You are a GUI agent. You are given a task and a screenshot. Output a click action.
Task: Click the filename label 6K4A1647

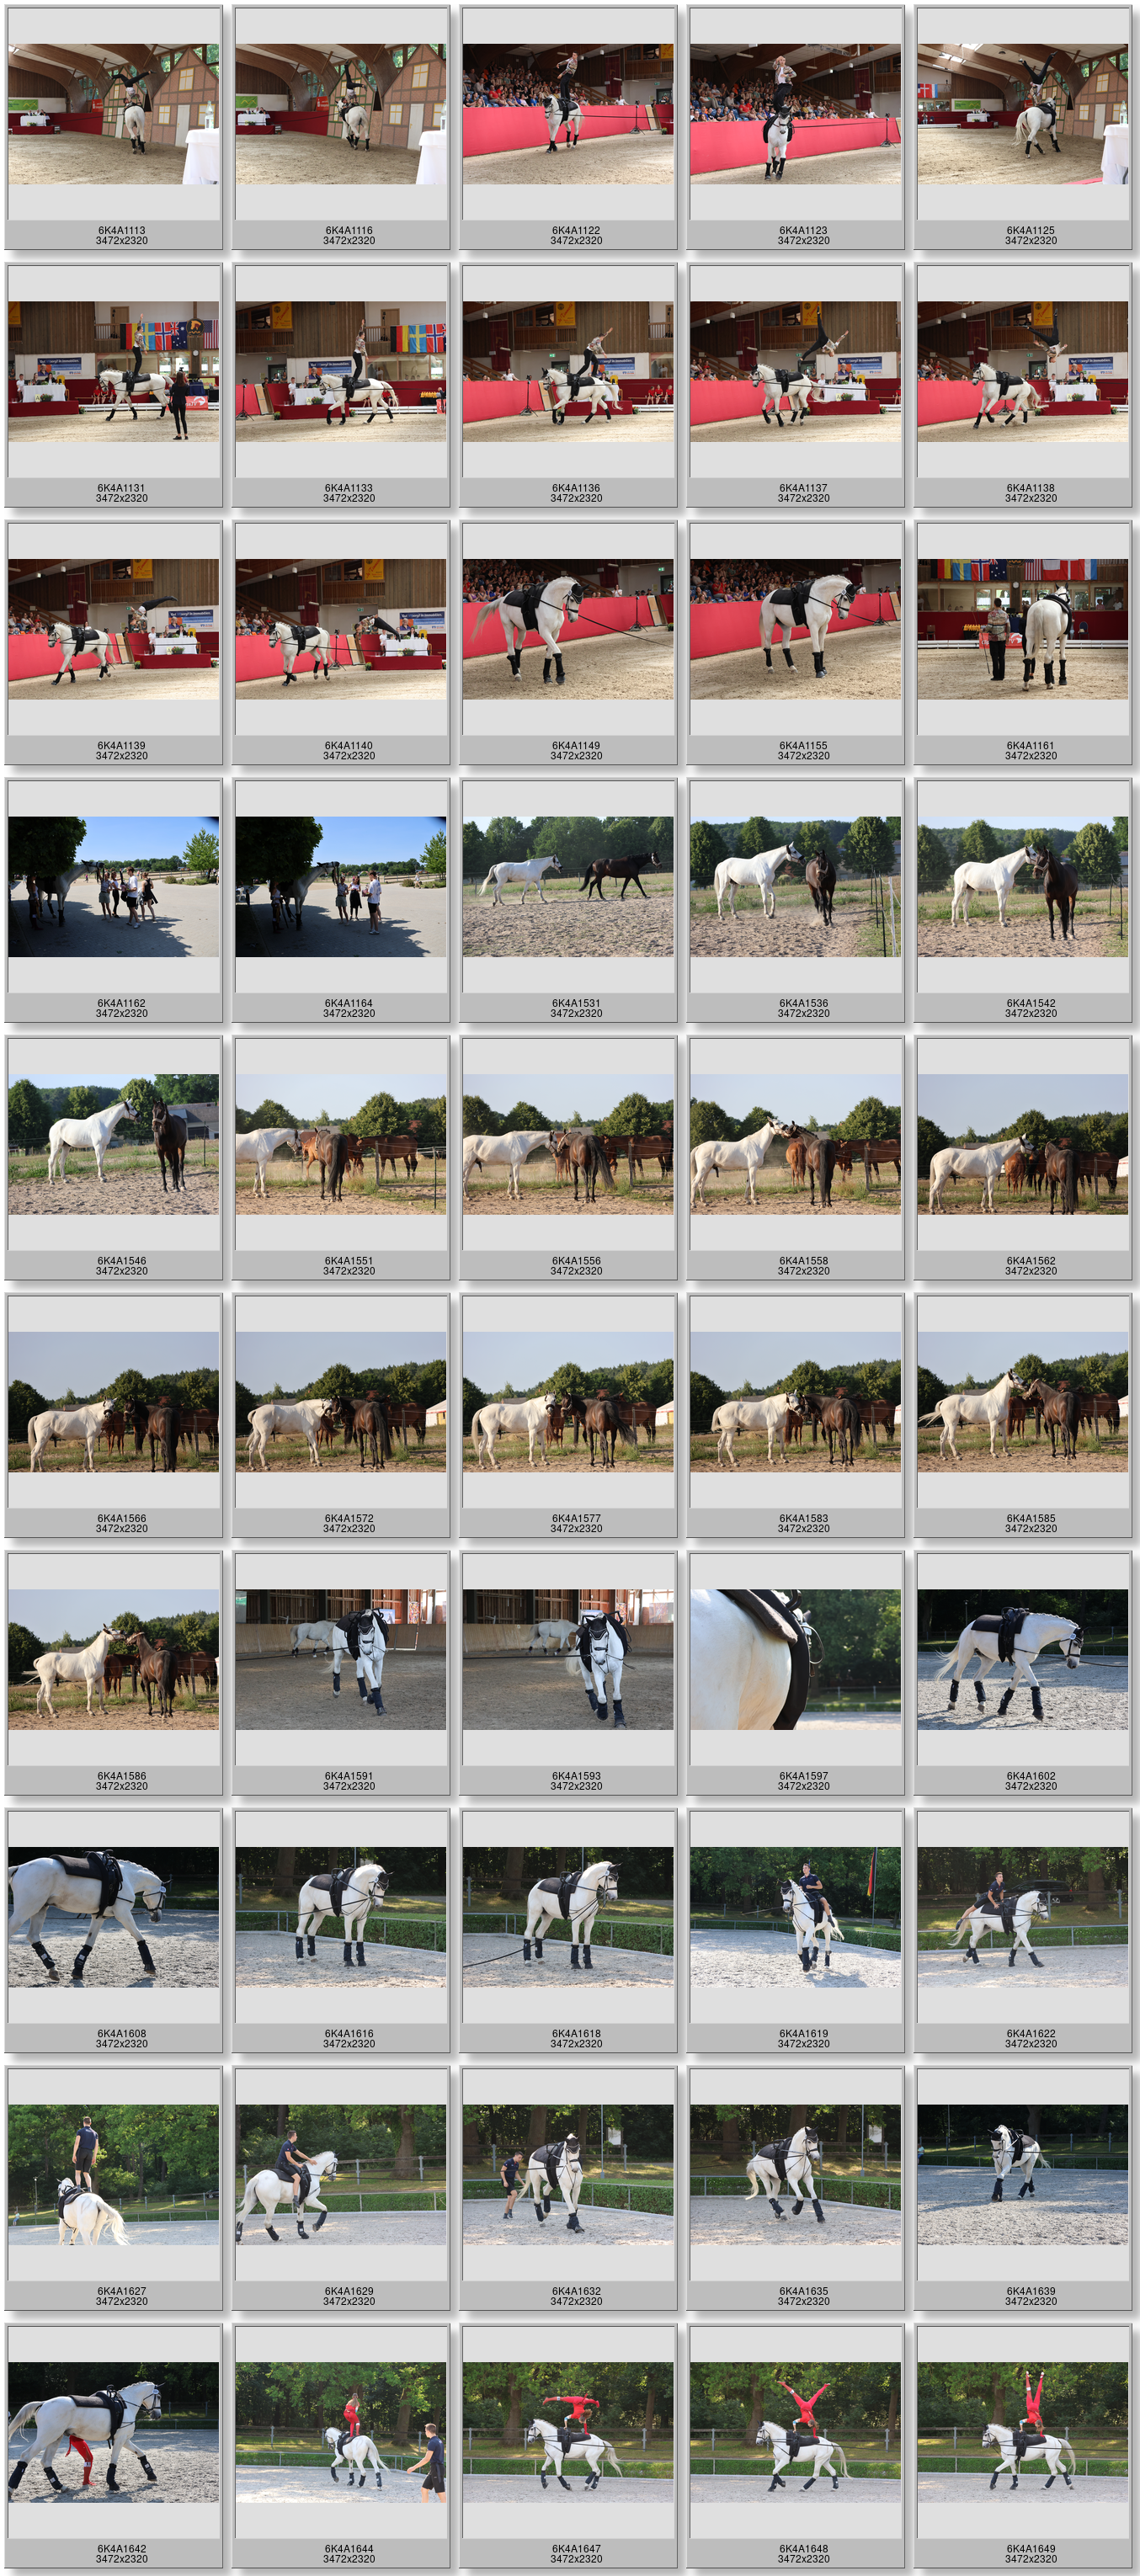(x=576, y=2549)
